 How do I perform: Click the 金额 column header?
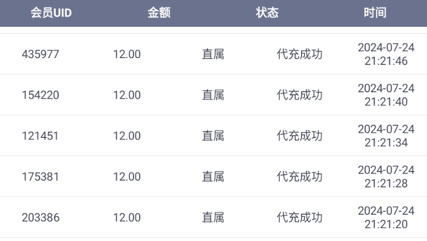pyautogui.click(x=159, y=13)
